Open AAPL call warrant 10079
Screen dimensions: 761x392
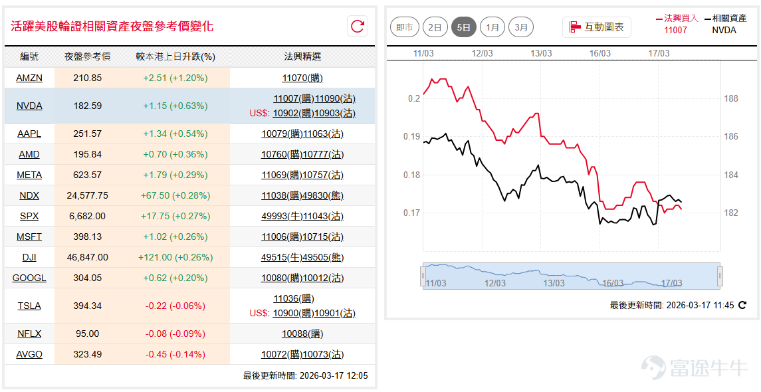[282, 134]
